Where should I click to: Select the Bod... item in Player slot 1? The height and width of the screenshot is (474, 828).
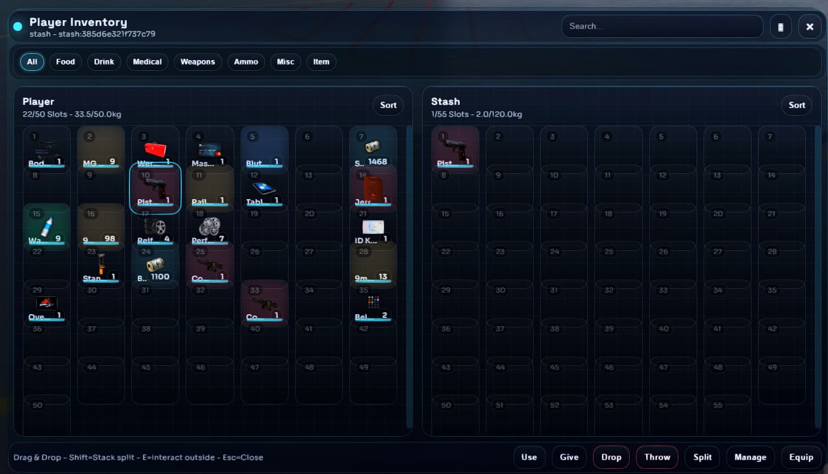(47, 149)
